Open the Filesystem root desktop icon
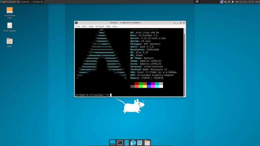260x146 pixels. click(10, 13)
